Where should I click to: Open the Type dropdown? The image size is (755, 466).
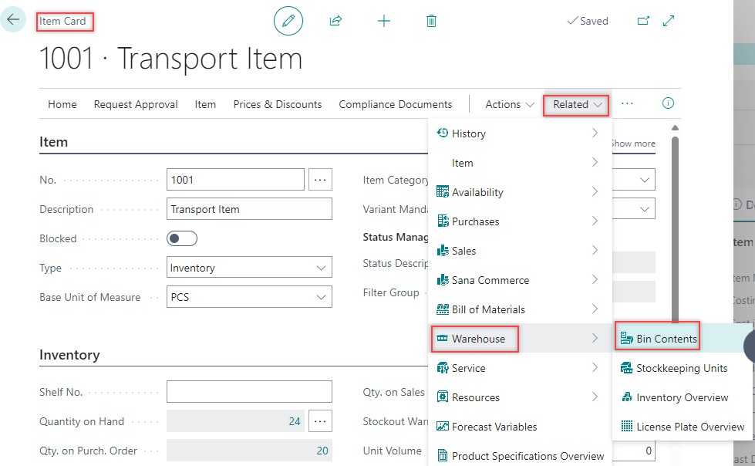249,268
